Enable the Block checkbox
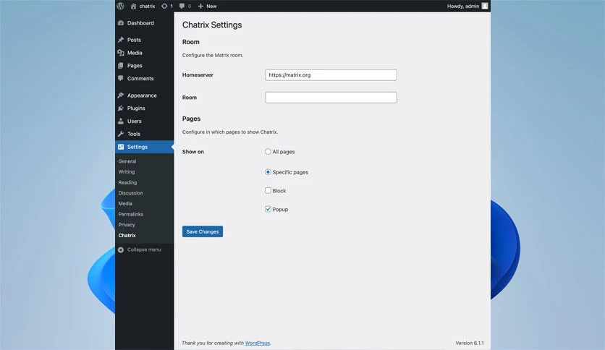This screenshot has height=350, width=605. (268, 190)
